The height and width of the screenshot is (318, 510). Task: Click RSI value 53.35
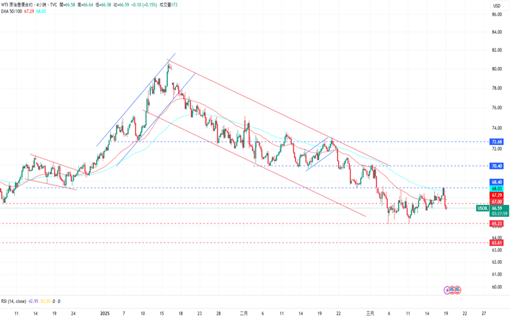[45, 301]
